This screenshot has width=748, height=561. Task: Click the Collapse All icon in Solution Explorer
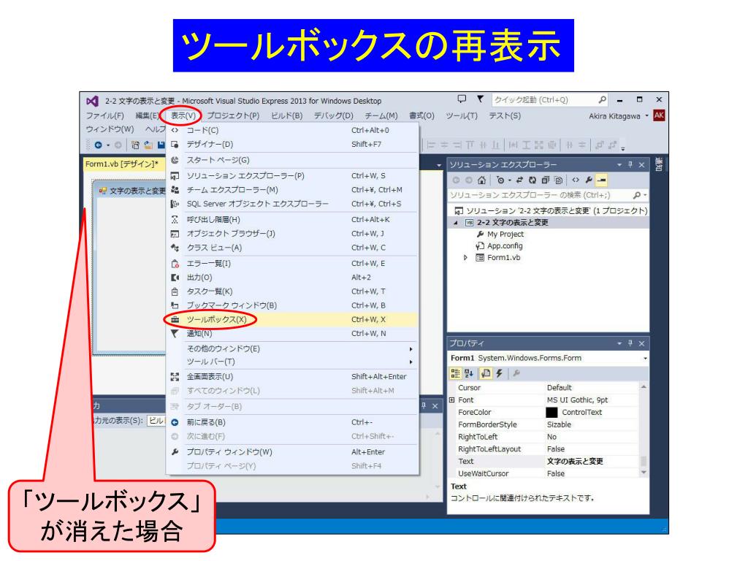[545, 180]
